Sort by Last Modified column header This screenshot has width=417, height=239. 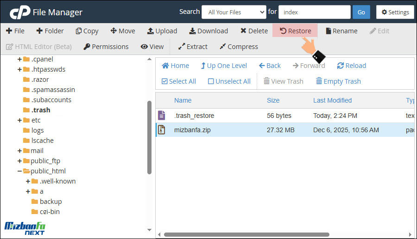(x=332, y=100)
